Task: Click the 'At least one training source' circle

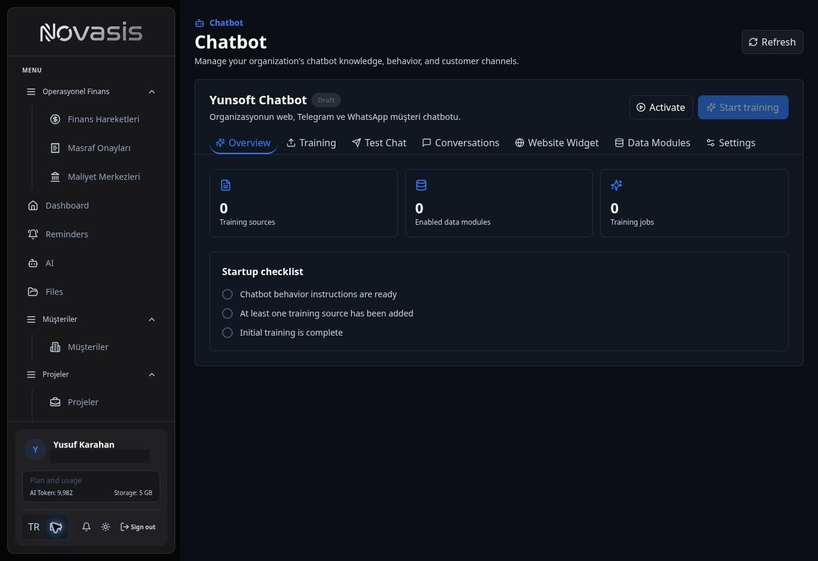Action: point(227,313)
